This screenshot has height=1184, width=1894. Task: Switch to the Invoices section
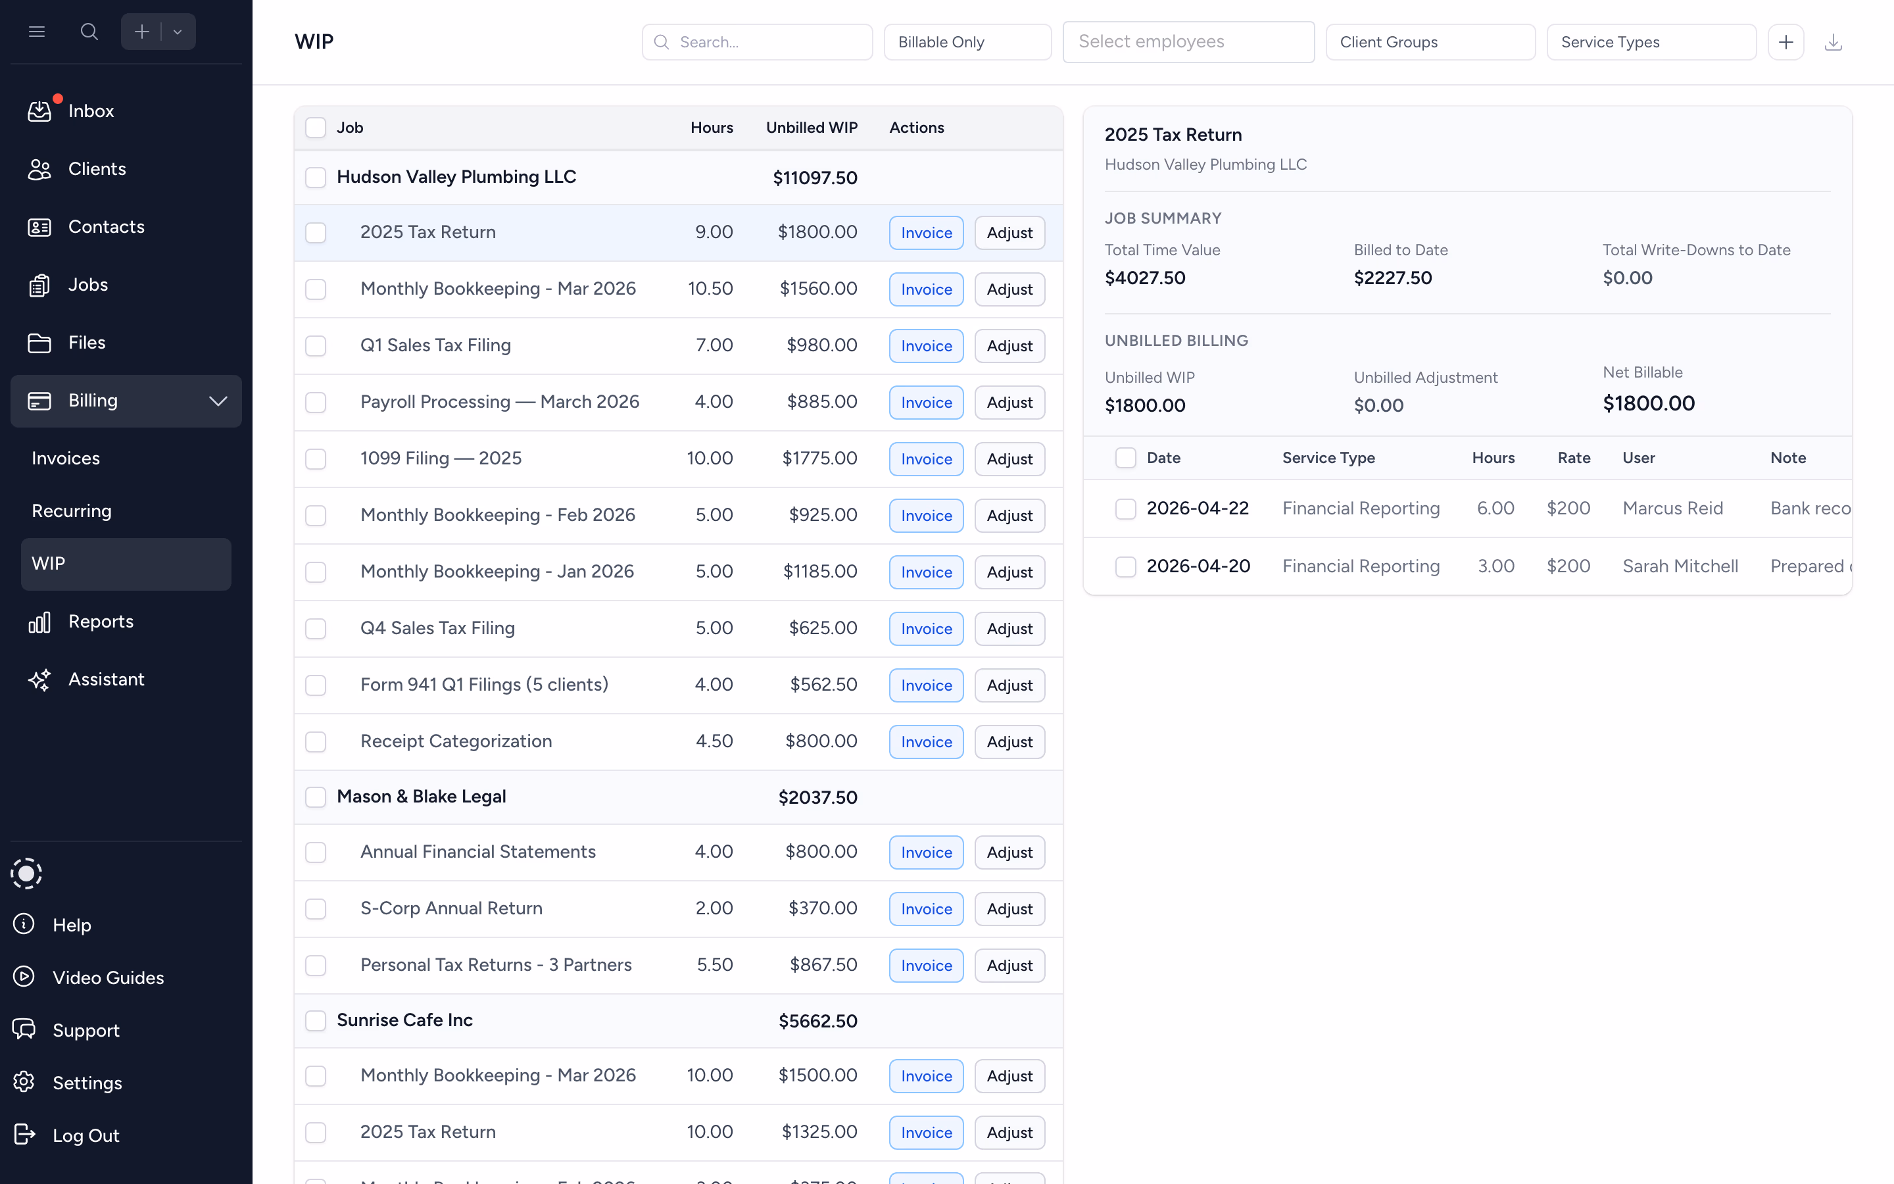tap(65, 458)
